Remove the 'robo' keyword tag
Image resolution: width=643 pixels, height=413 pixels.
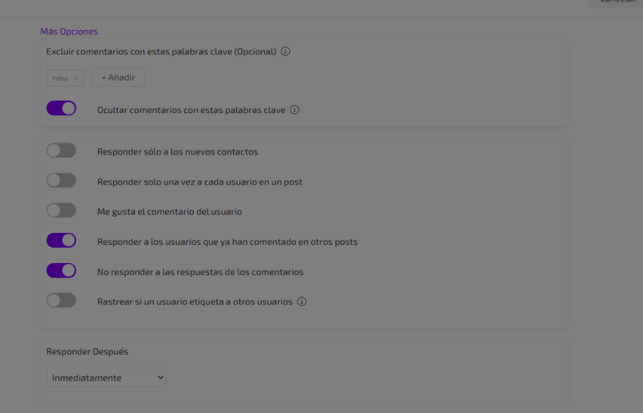tap(76, 78)
